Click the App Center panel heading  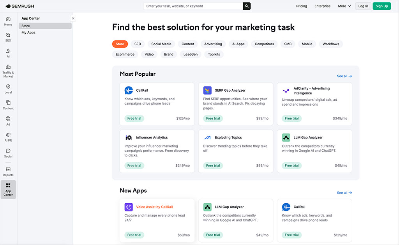[x=30, y=18]
